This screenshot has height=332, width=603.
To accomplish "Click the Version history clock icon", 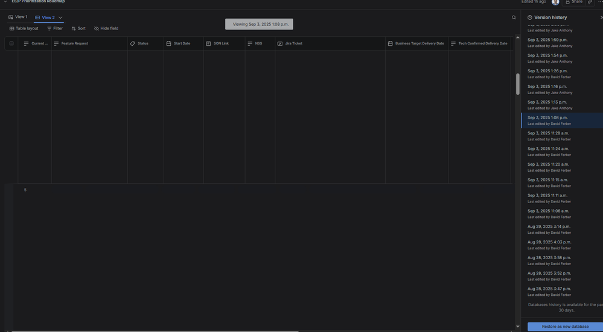I will pyautogui.click(x=530, y=17).
